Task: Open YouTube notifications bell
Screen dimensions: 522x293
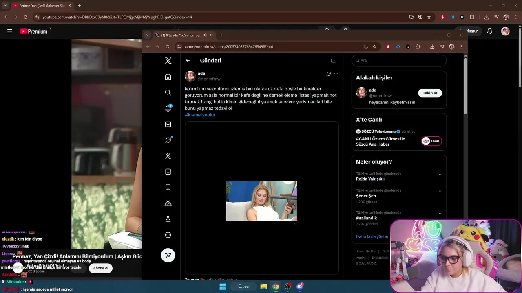Action: 490,31
